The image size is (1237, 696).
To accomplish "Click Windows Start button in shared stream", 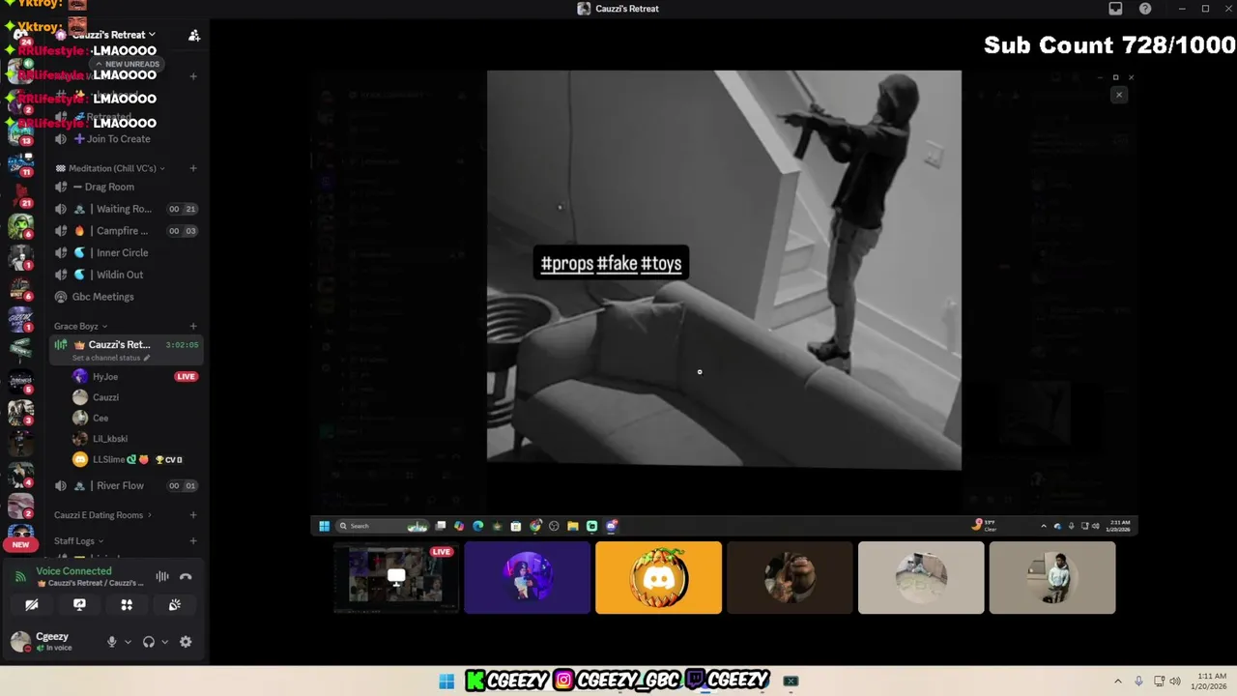I will 325,526.
